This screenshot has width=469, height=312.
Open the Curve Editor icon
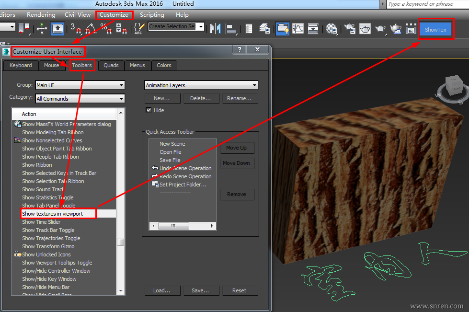(x=298, y=29)
